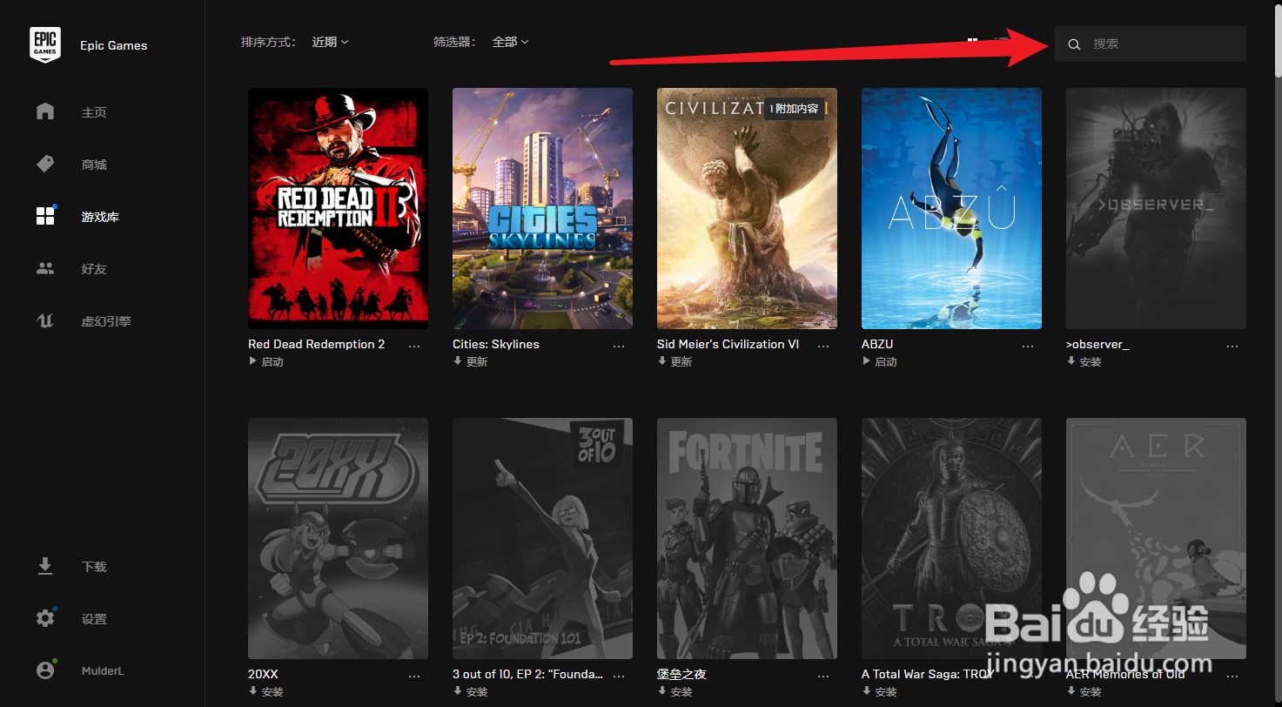The height and width of the screenshot is (707, 1282).
Task: Click the Epic Games text in sidebar header
Action: click(113, 45)
